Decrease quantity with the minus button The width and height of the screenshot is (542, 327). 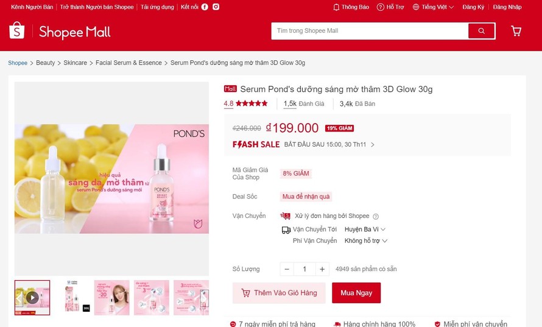tap(287, 269)
